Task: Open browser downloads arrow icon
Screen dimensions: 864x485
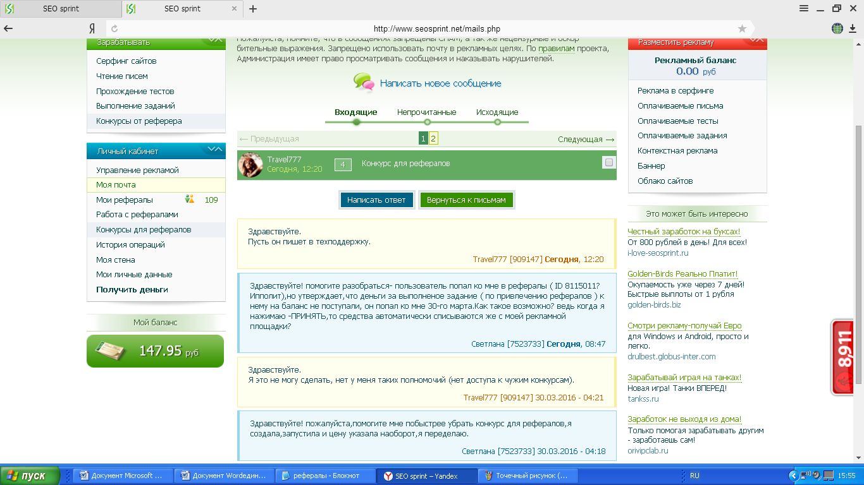Action: 854,28
